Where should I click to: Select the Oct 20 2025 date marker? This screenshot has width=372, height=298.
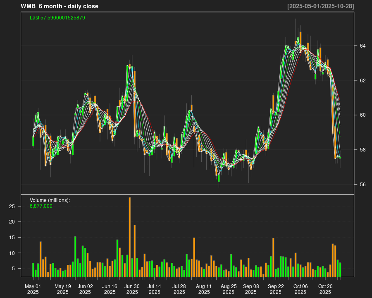[325, 289]
